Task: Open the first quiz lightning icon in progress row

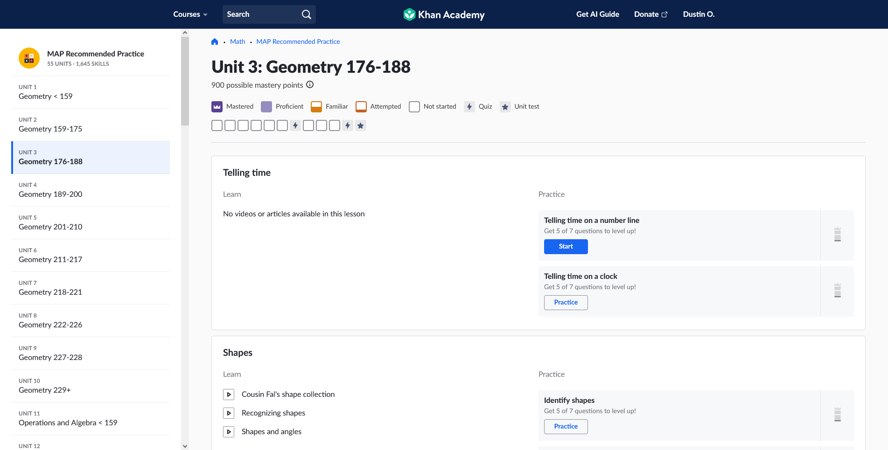Action: 295,125
